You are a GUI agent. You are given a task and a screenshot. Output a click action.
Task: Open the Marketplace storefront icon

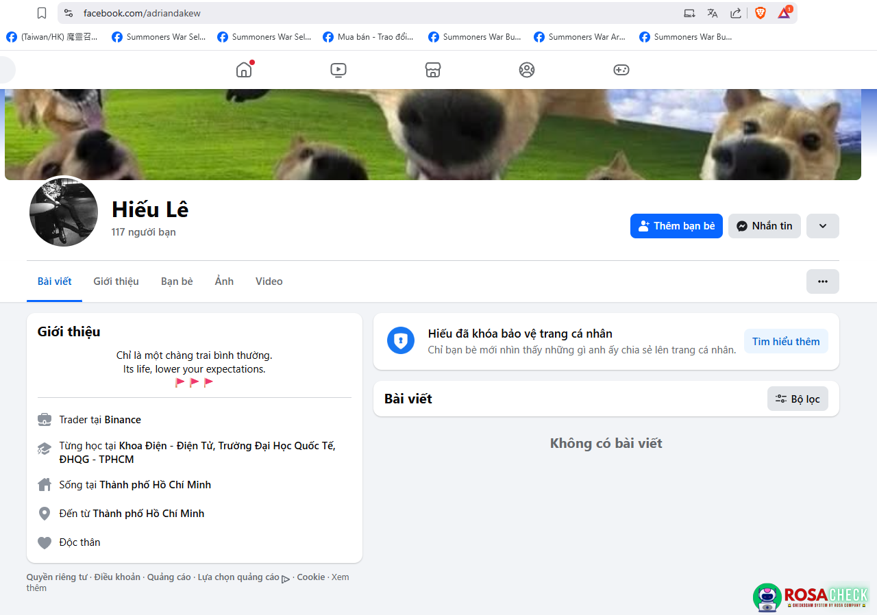432,70
